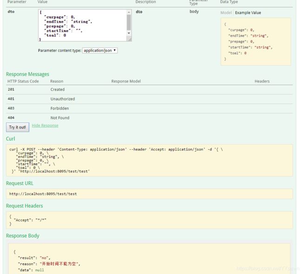Click the Unauthorized reason text
The image size is (302, 274).
click(x=63, y=99)
